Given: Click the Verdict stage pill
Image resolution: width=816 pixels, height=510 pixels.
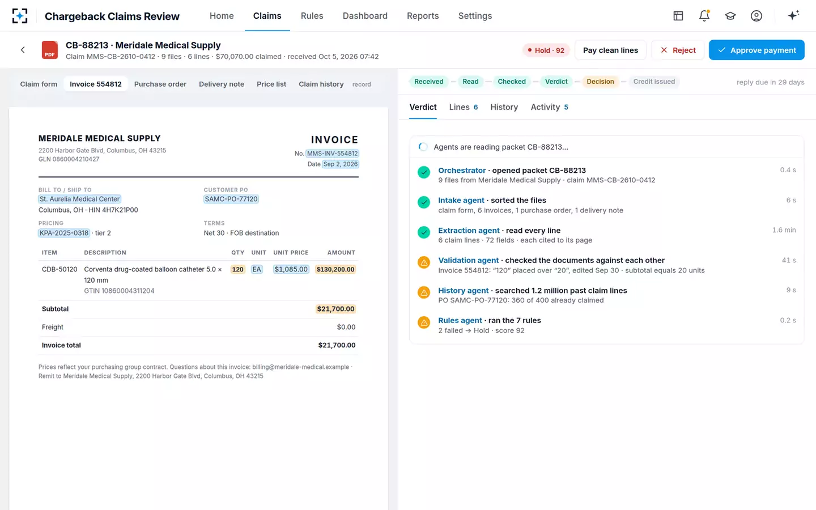Looking at the screenshot, I should coord(556,82).
